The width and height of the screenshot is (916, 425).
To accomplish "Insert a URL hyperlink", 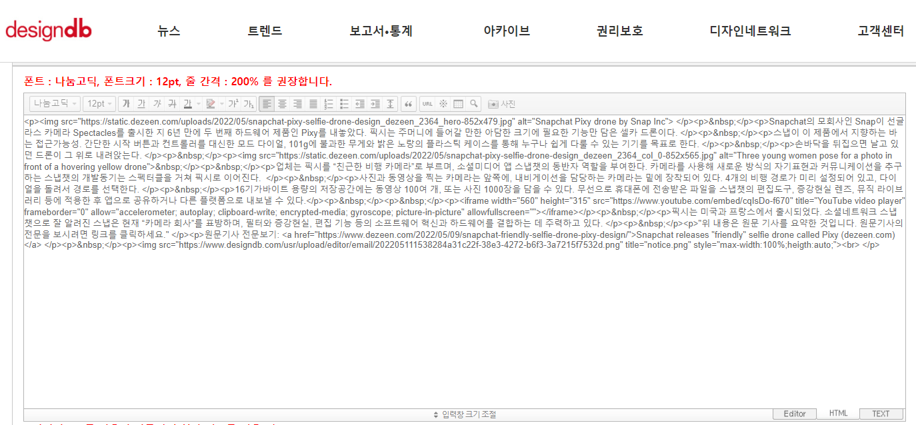I will point(427,104).
